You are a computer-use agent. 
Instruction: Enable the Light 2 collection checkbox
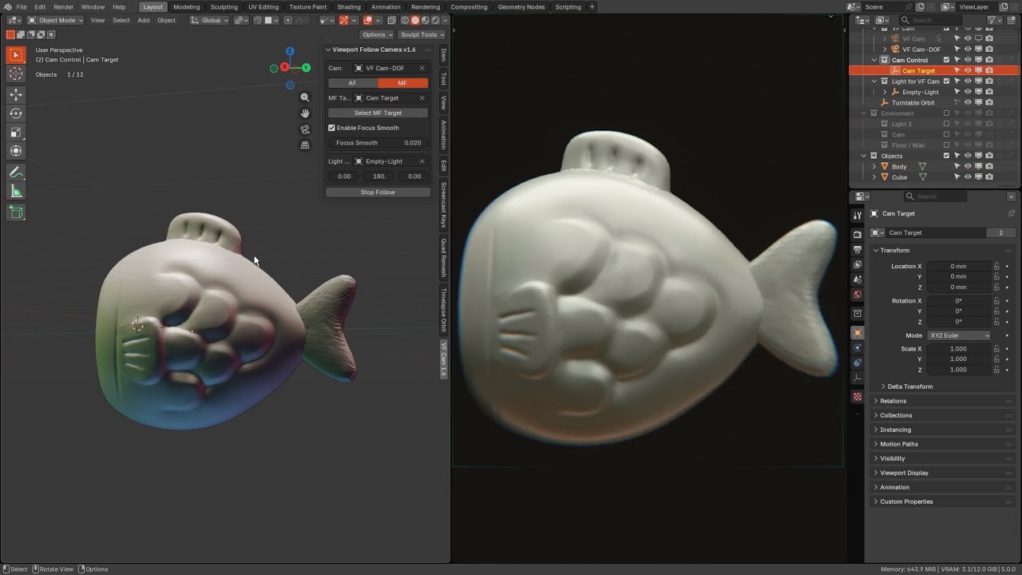coord(947,124)
